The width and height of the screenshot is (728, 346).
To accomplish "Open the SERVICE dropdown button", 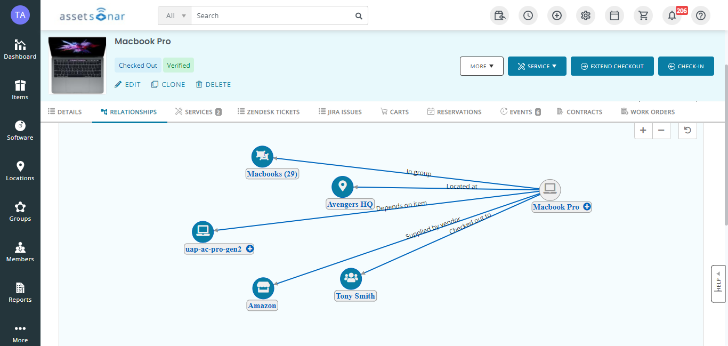I will (537, 66).
